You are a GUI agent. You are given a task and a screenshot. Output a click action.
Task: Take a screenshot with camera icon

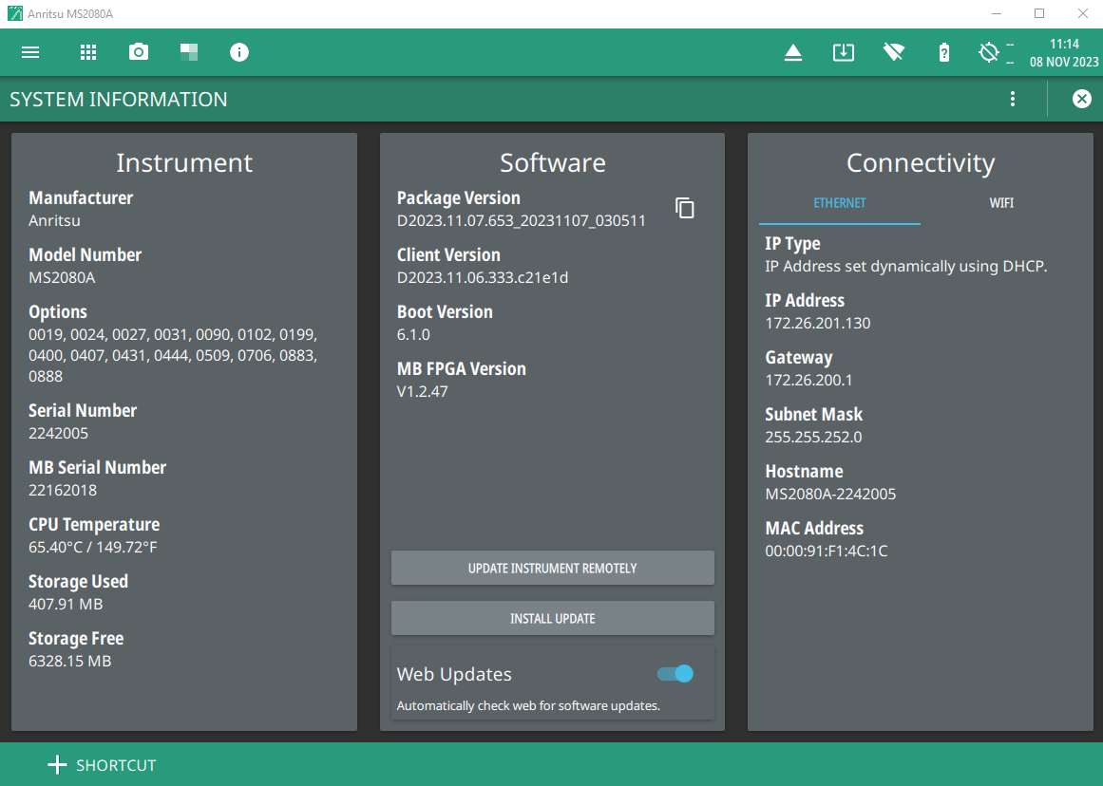point(139,52)
